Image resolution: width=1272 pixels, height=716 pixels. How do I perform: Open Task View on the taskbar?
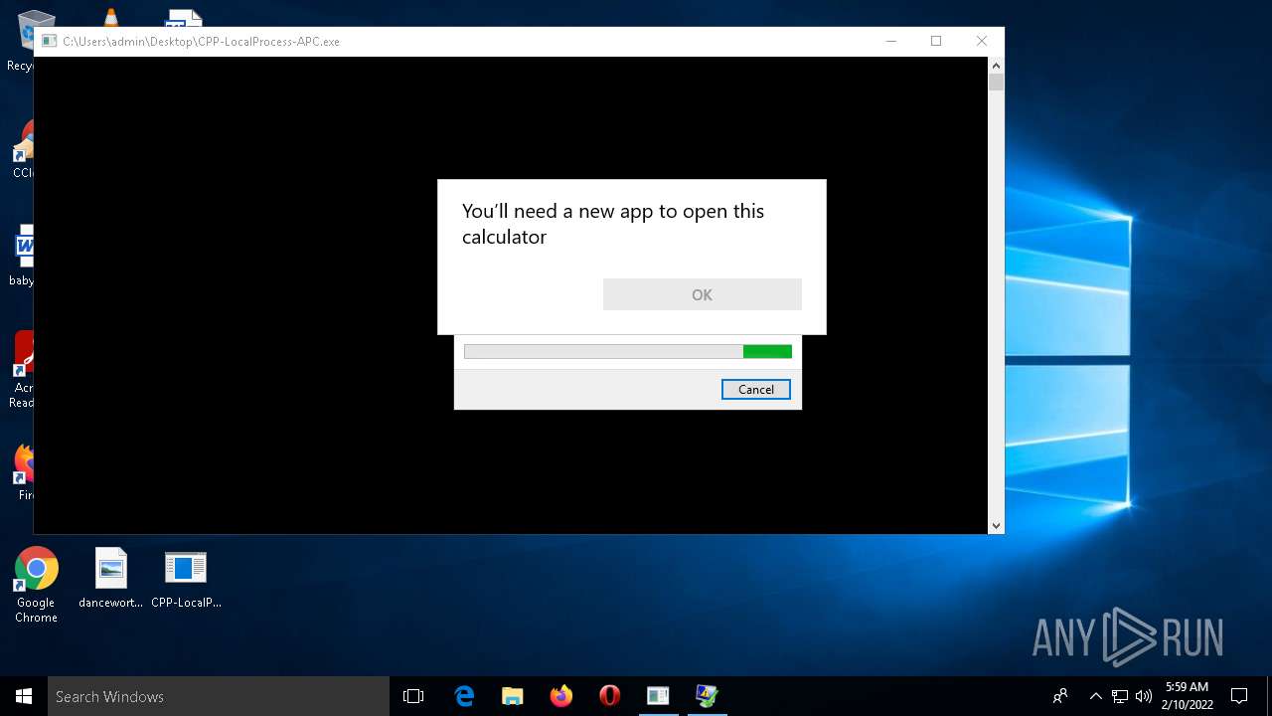413,696
